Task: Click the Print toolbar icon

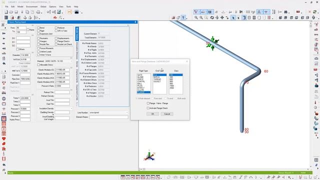Action: coord(38,12)
